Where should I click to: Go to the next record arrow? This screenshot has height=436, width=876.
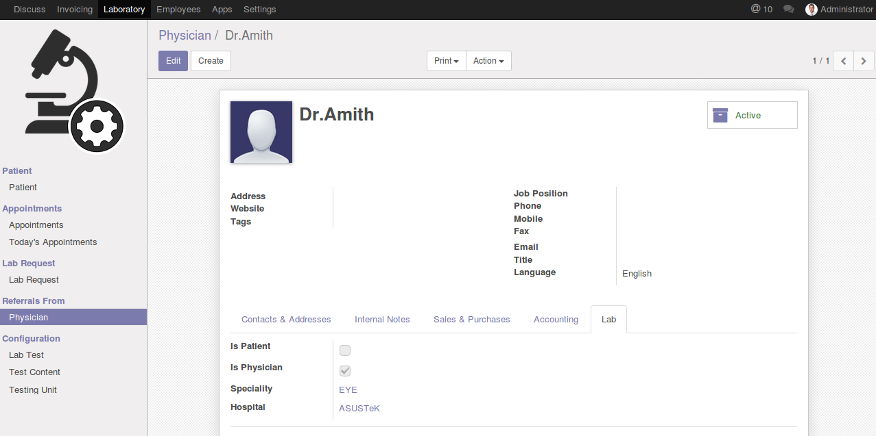click(864, 61)
